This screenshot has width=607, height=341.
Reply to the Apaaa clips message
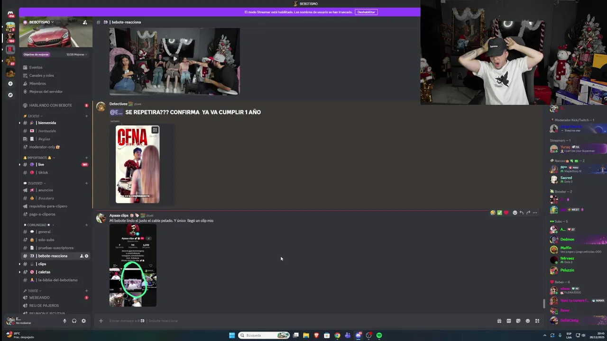pos(521,213)
